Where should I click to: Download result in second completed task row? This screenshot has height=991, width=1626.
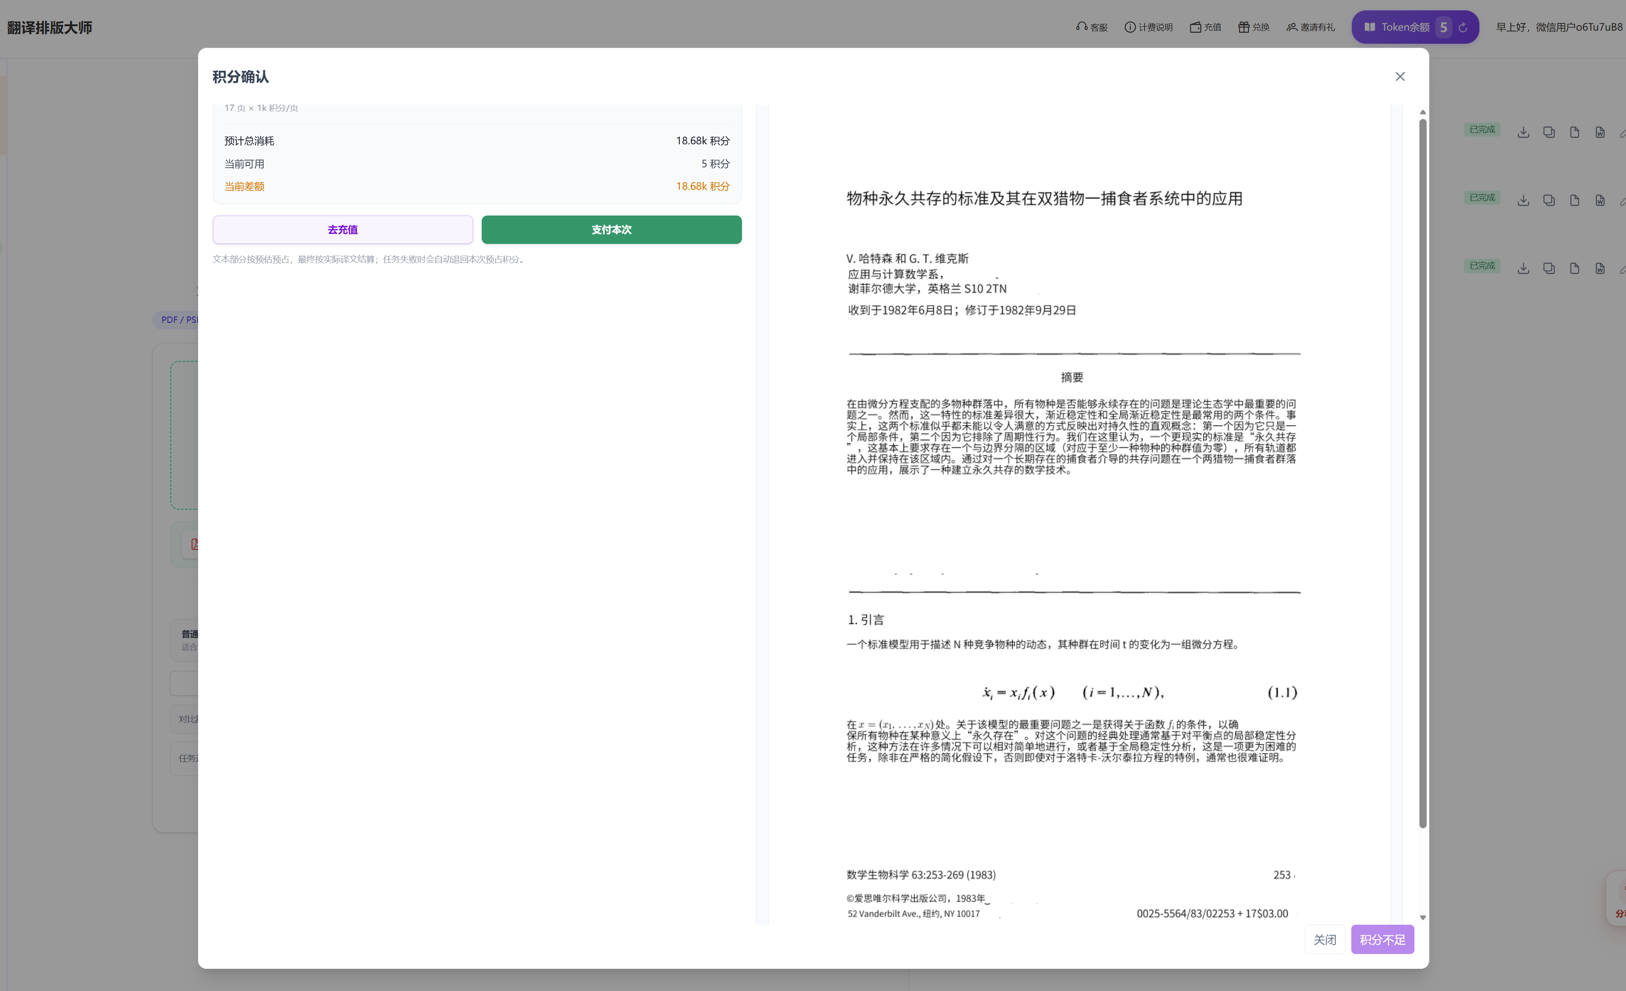(x=1523, y=200)
